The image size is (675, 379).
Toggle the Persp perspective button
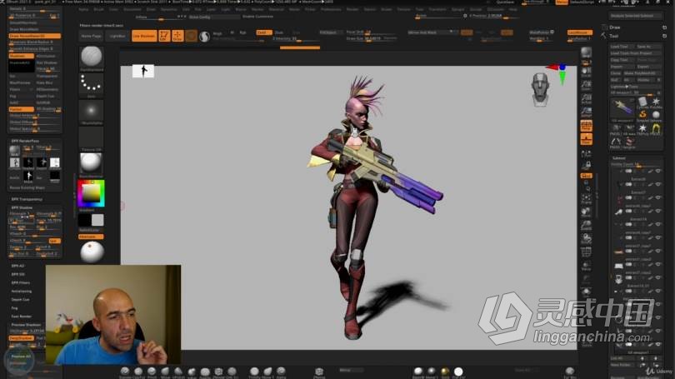tap(586, 126)
